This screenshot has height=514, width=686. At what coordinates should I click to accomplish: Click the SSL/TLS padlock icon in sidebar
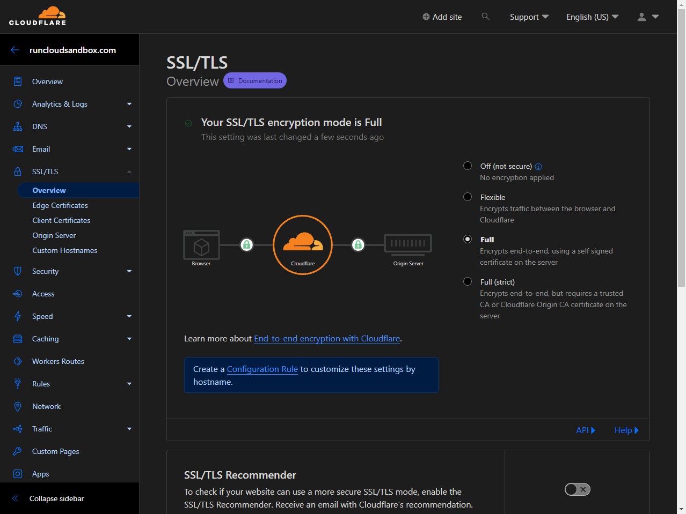point(18,172)
